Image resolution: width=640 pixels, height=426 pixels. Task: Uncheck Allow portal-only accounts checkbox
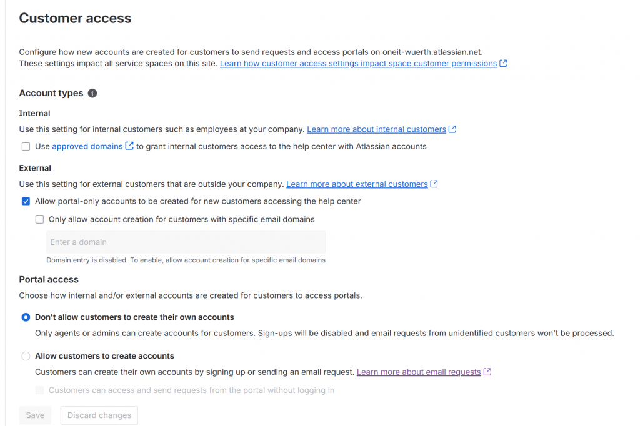tap(26, 201)
